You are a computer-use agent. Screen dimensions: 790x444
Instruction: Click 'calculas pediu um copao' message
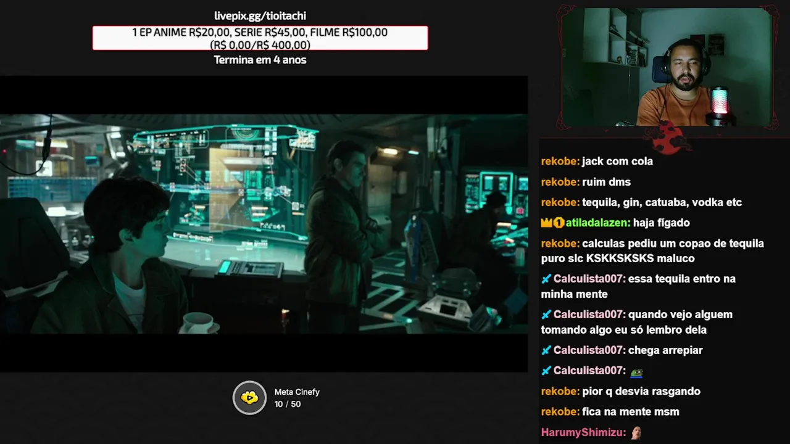tap(652, 251)
